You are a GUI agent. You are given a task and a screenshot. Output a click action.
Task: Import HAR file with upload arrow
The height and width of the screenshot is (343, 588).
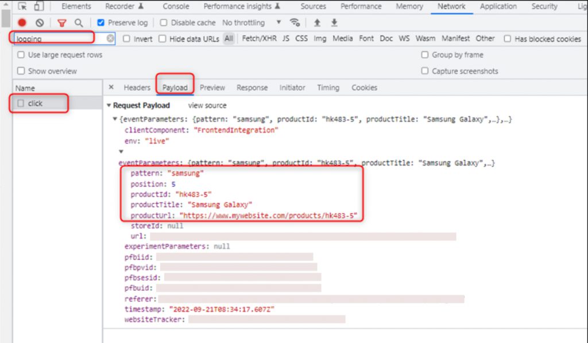(x=317, y=23)
